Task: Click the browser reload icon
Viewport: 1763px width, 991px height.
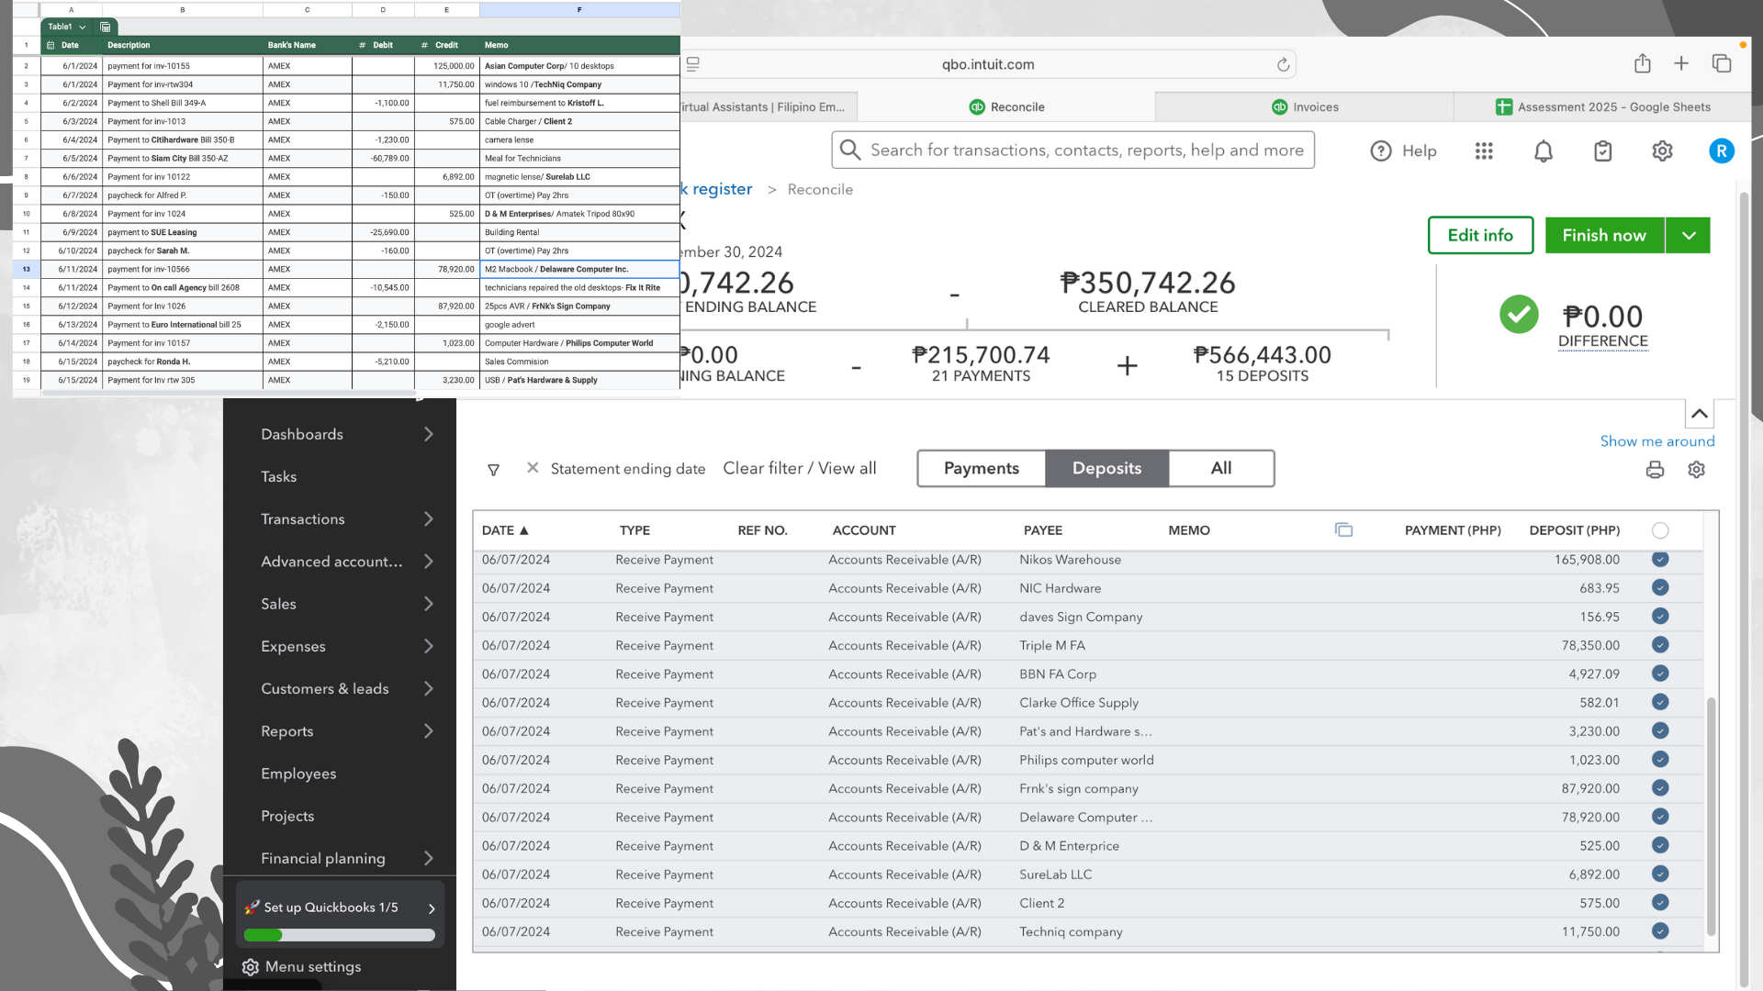Action: (1283, 64)
